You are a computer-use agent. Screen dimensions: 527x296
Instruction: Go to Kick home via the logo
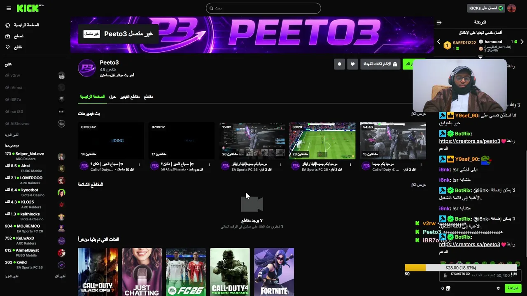point(30,8)
